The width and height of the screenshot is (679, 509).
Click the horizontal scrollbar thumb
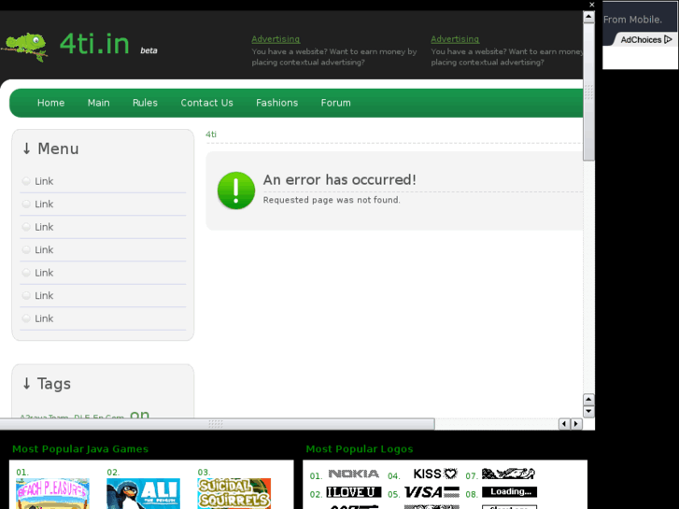click(217, 424)
